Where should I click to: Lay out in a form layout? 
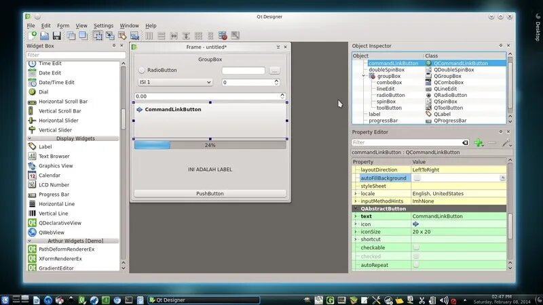tap(210, 35)
